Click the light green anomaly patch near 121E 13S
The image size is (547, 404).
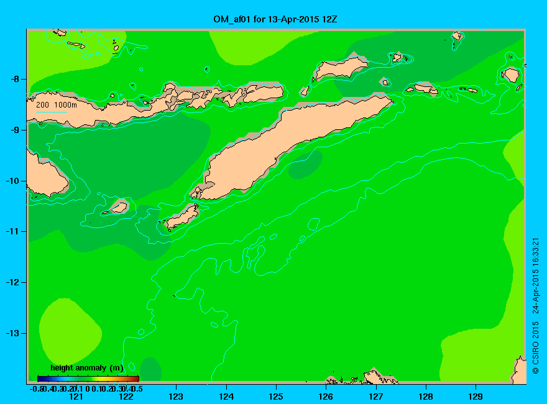(70, 331)
